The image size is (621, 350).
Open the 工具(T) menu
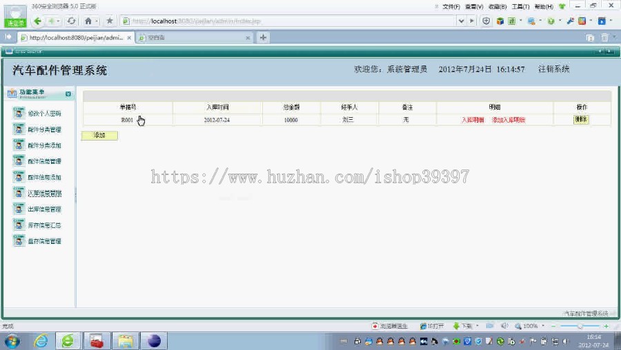520,7
